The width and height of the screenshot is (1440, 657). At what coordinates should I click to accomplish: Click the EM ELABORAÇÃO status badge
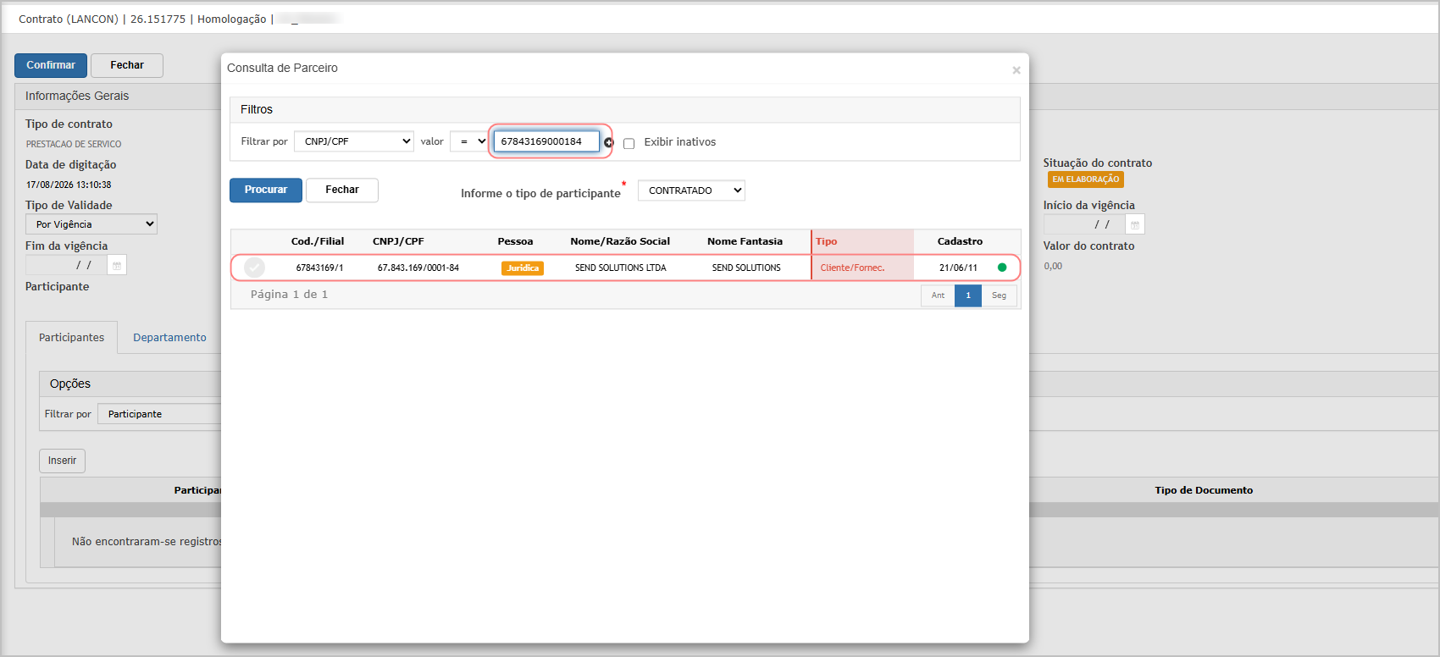[1086, 179]
